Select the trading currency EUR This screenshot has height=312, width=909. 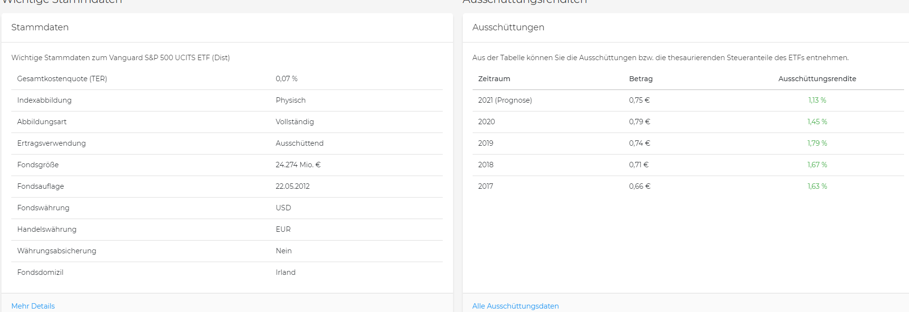click(283, 229)
